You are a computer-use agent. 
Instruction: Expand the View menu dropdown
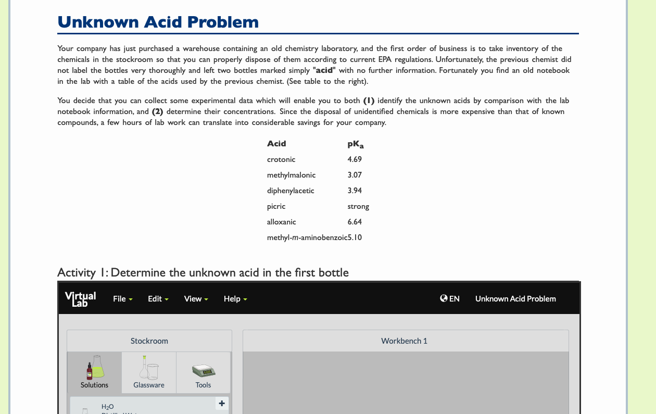tap(195, 298)
